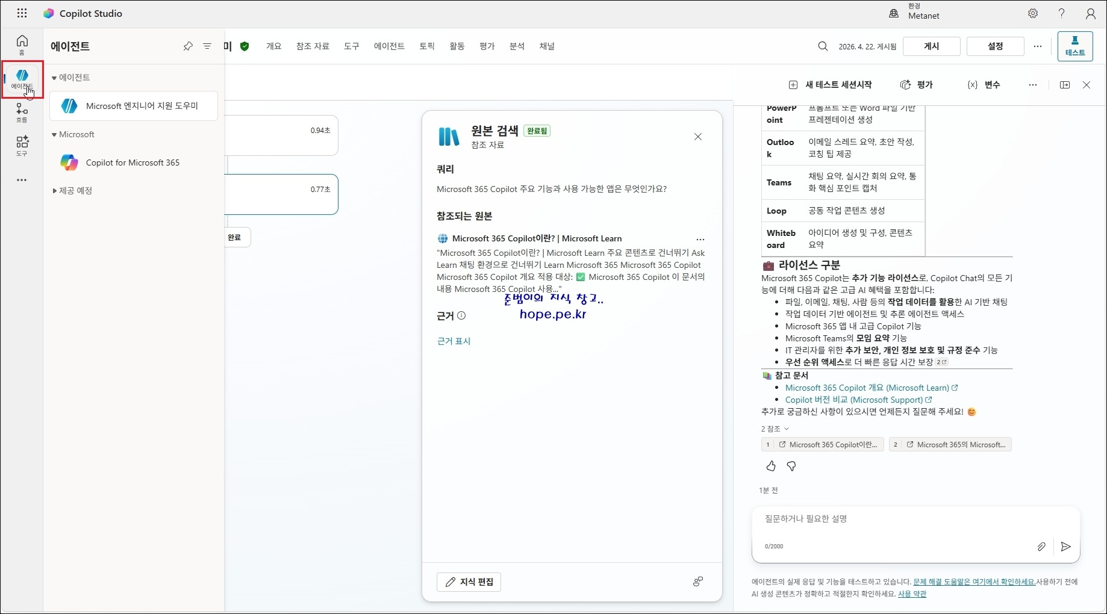Screen dimensions: 1107x614
Task: Select Microsoft 엔지니어 지원 도우미 agent
Action: click(133, 106)
